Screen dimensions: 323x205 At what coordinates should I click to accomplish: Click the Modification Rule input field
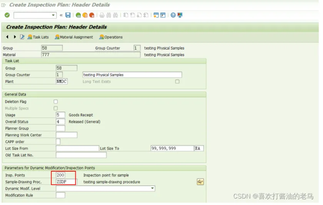click(60, 195)
